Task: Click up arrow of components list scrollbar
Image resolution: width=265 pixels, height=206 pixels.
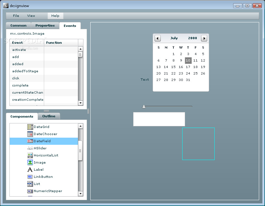Action: point(81,126)
